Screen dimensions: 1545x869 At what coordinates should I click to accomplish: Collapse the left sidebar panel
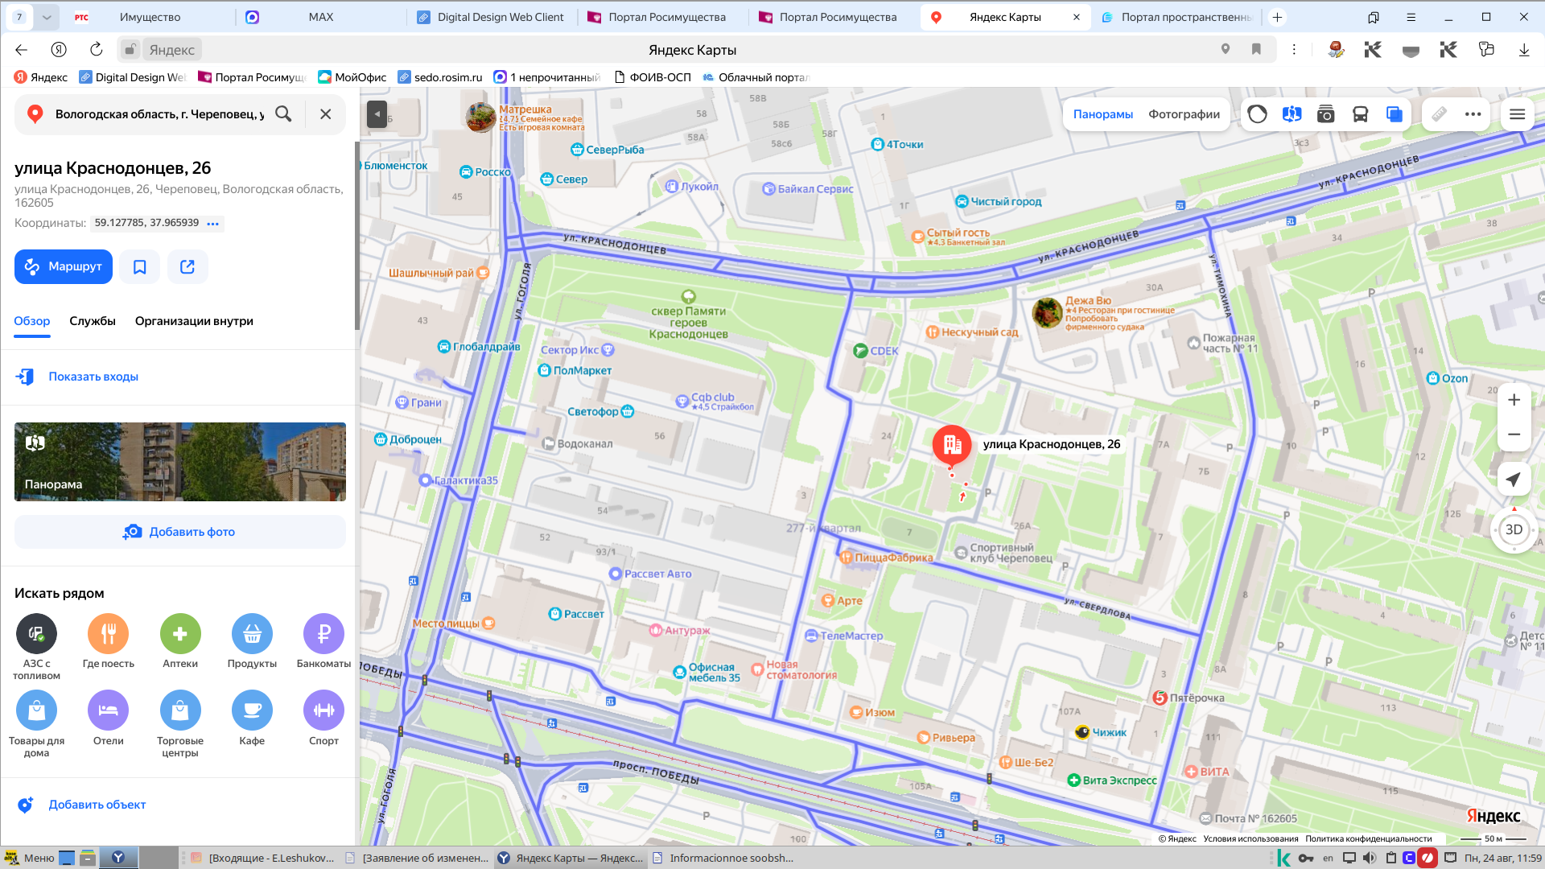377,114
